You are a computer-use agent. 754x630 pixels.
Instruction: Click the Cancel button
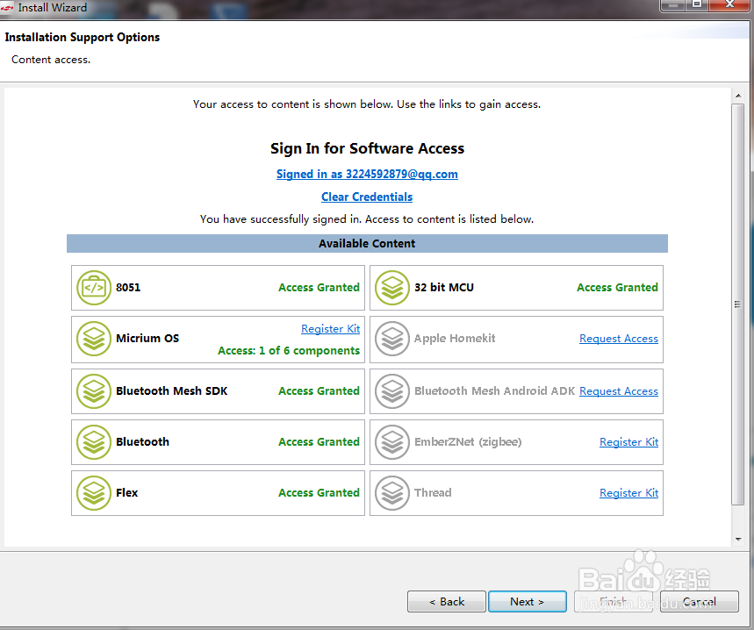click(700, 602)
